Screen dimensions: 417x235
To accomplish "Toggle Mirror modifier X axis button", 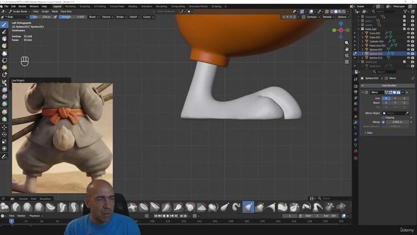I will pyautogui.click(x=386, y=99).
